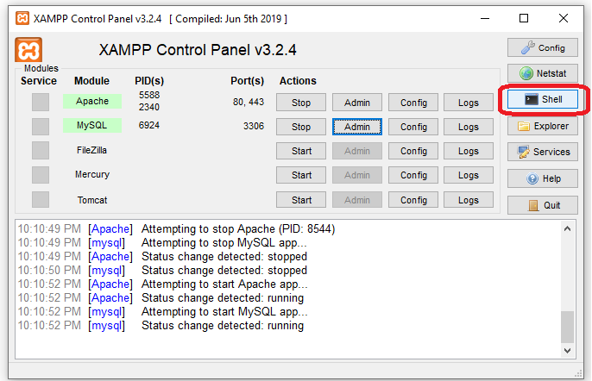Click the Tomcat module label

point(92,200)
